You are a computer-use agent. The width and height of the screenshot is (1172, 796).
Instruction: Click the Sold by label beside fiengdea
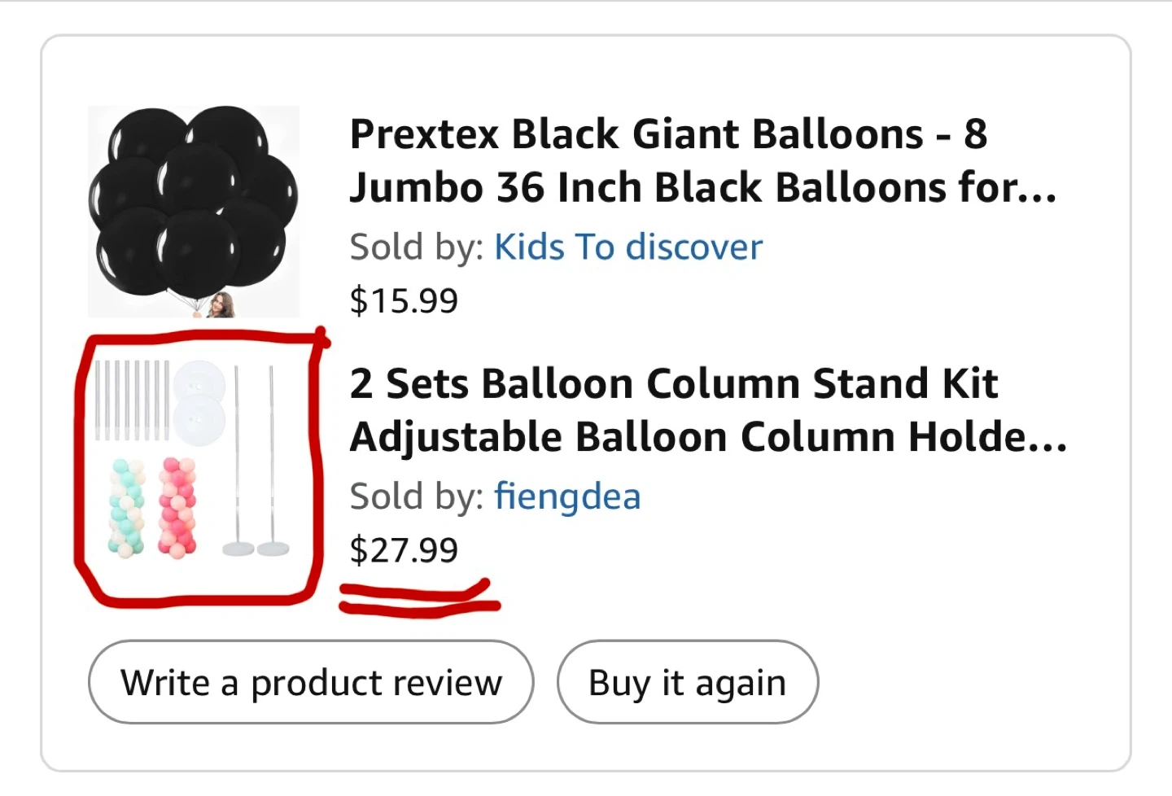click(x=416, y=496)
